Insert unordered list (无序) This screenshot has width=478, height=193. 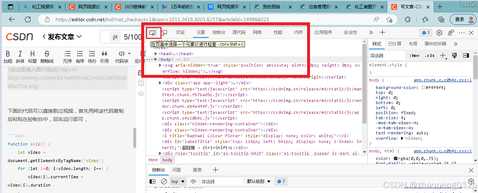tap(68, 57)
